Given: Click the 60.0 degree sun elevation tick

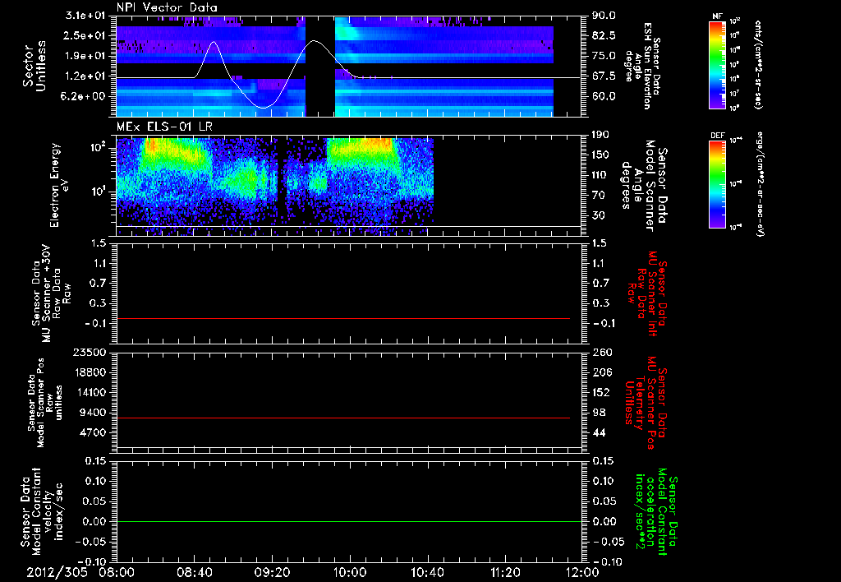Looking at the screenshot, I should click(x=604, y=96).
